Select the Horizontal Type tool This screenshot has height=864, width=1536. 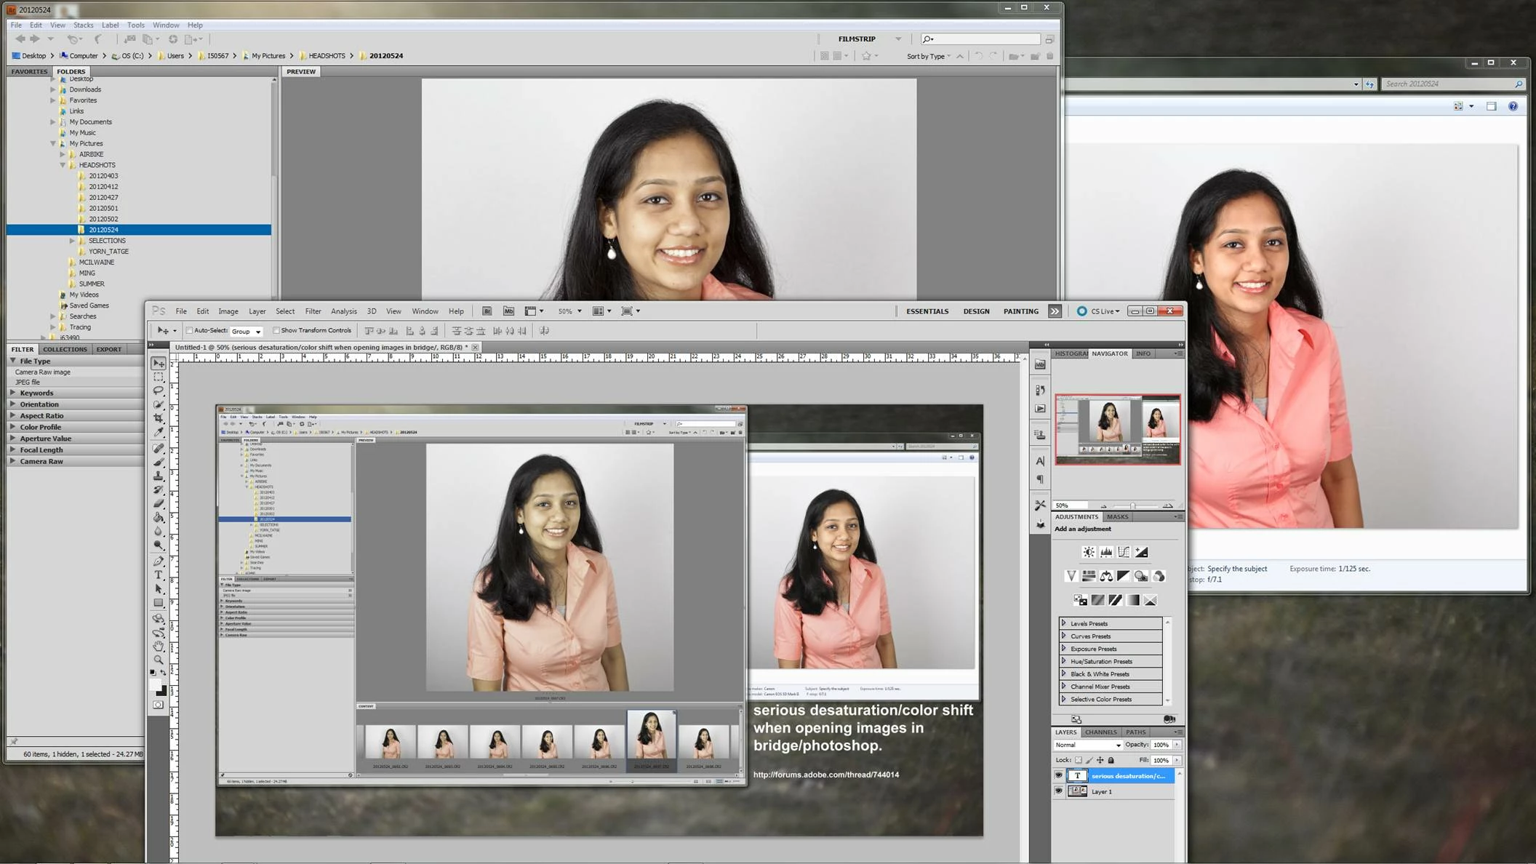(x=159, y=575)
